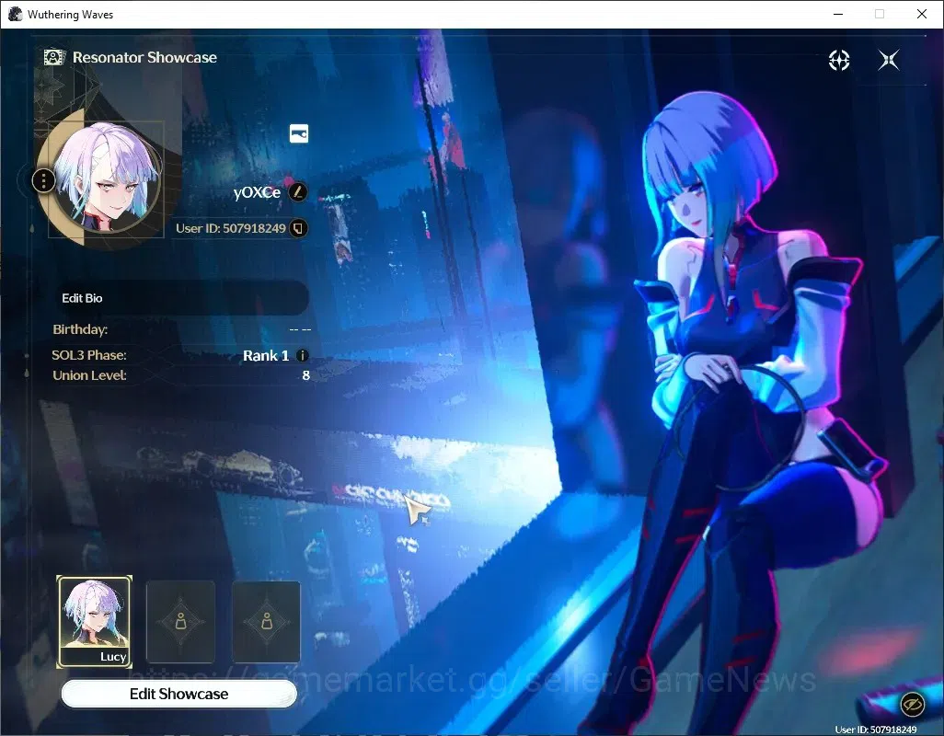
Task: Minimize the Wuthering Waves window
Action: tap(837, 14)
